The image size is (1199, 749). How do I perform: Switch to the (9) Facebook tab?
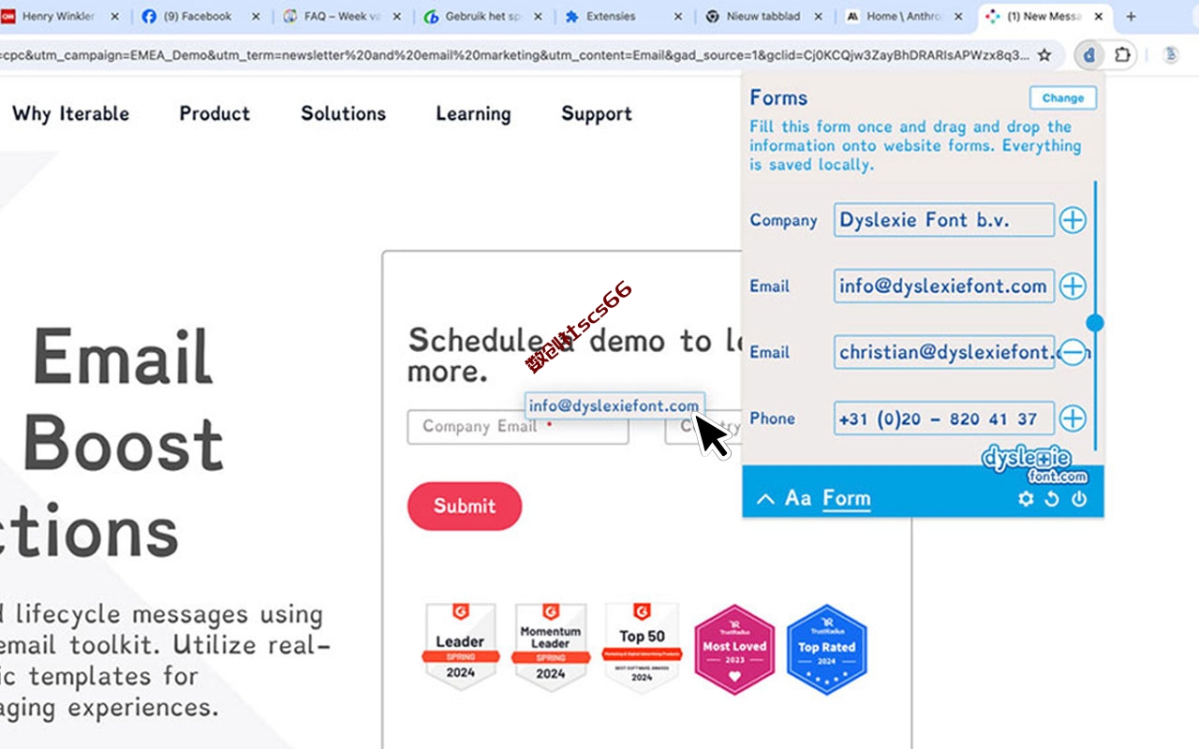click(x=200, y=16)
